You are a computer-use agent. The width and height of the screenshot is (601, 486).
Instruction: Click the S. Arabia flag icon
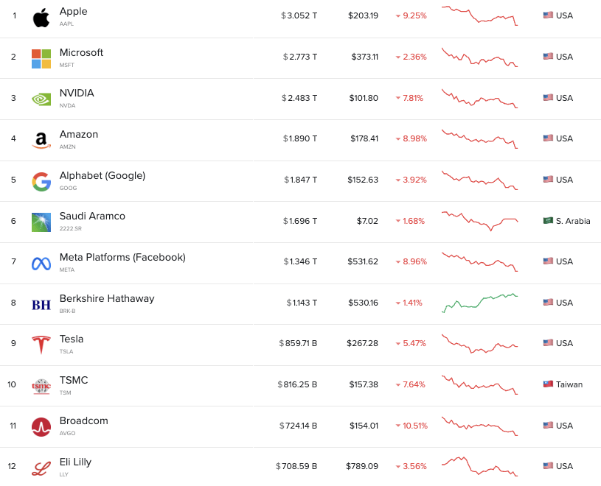[548, 220]
